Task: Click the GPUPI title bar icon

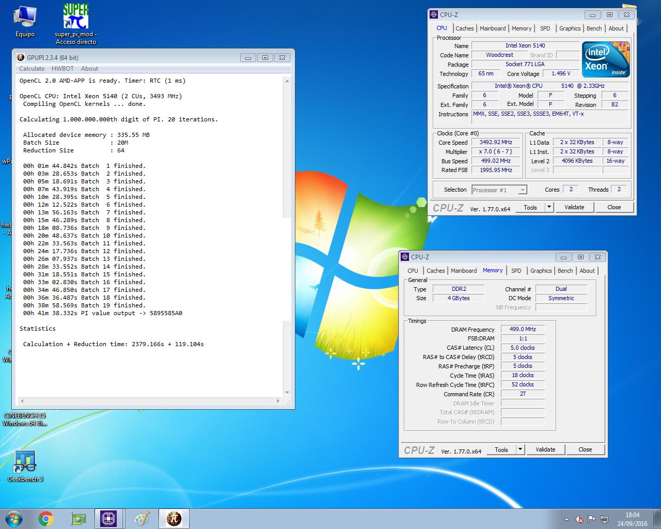Action: [x=21, y=57]
